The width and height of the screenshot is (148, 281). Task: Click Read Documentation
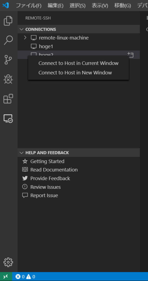[x=54, y=170]
